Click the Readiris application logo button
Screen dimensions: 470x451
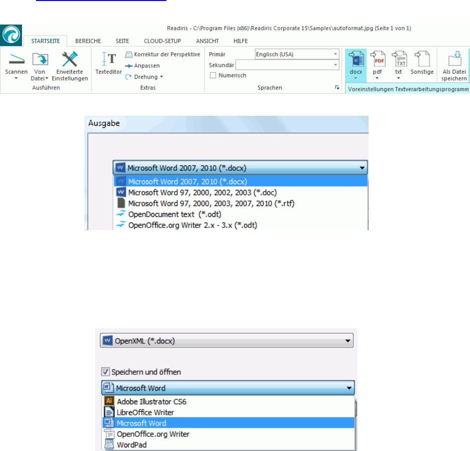(x=11, y=35)
